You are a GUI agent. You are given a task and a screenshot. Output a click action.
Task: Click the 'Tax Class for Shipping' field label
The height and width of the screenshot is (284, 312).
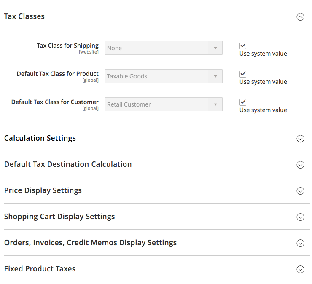click(67, 46)
